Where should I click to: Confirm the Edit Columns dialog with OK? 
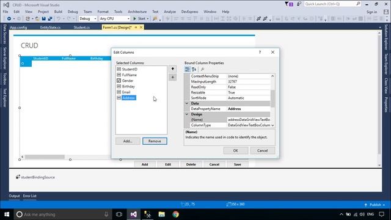[236, 151]
